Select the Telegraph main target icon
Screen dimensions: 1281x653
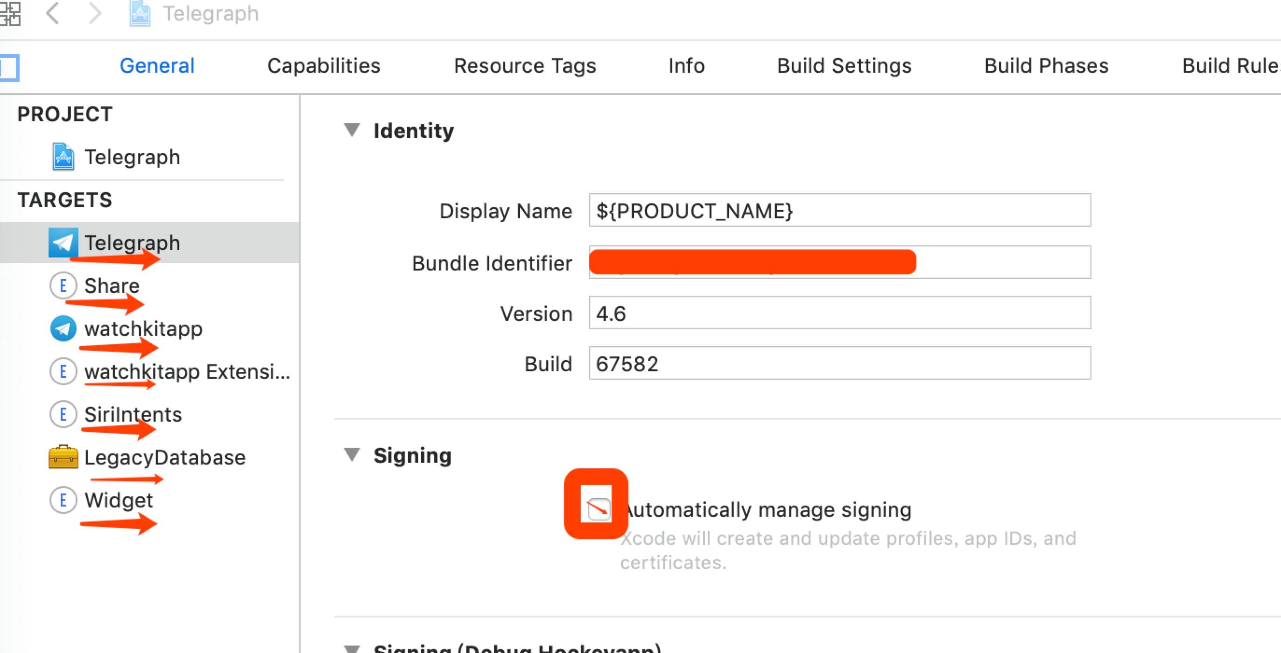(64, 242)
